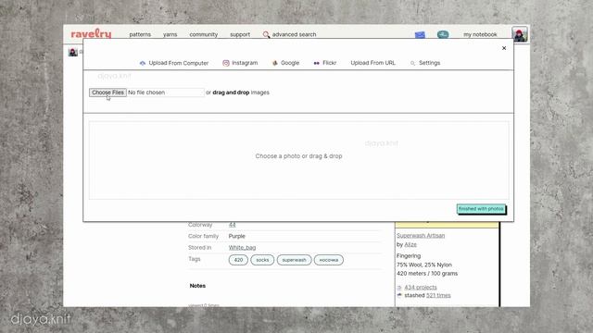This screenshot has width=593, height=333.
Task: Click the Notes heading
Action: tap(197, 286)
